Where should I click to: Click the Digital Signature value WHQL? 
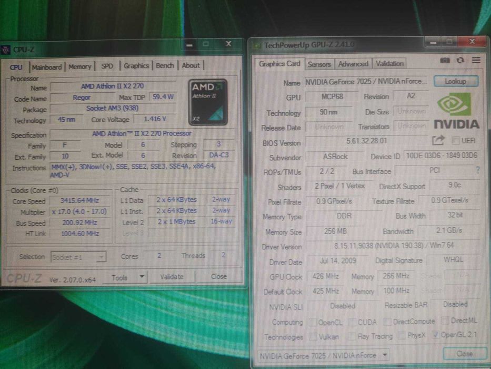(453, 260)
